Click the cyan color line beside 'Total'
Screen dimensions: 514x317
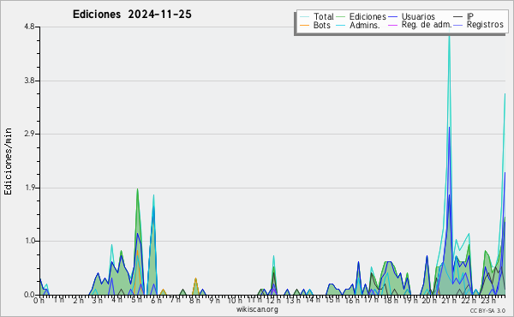coord(304,17)
